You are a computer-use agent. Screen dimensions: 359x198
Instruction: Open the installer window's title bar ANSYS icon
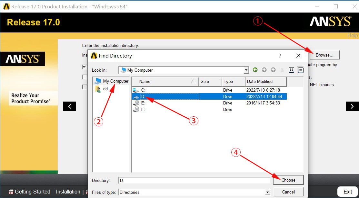coord(6,6)
